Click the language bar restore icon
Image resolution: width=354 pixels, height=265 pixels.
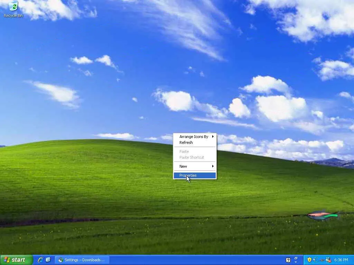296,258
